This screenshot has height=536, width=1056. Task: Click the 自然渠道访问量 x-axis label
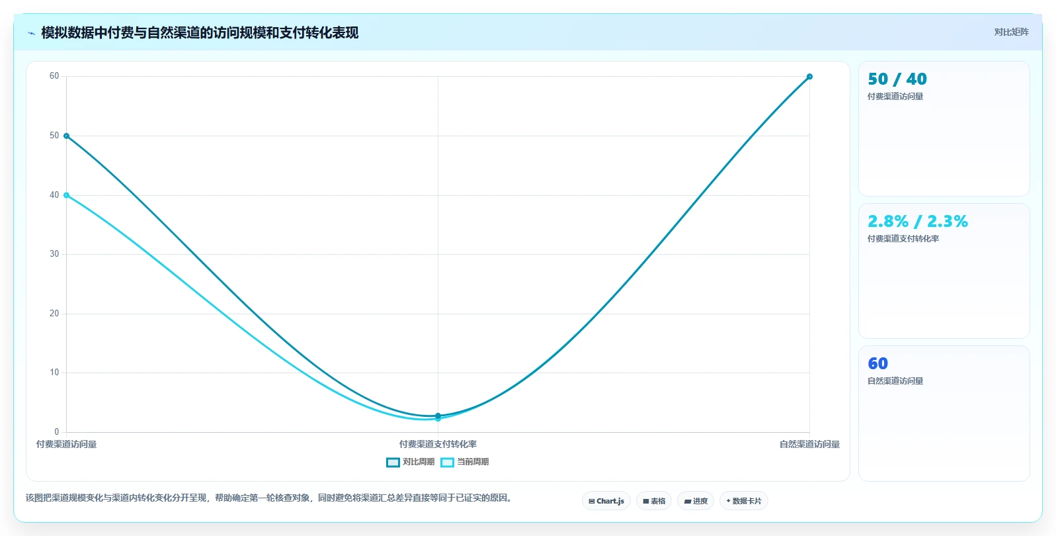point(809,445)
